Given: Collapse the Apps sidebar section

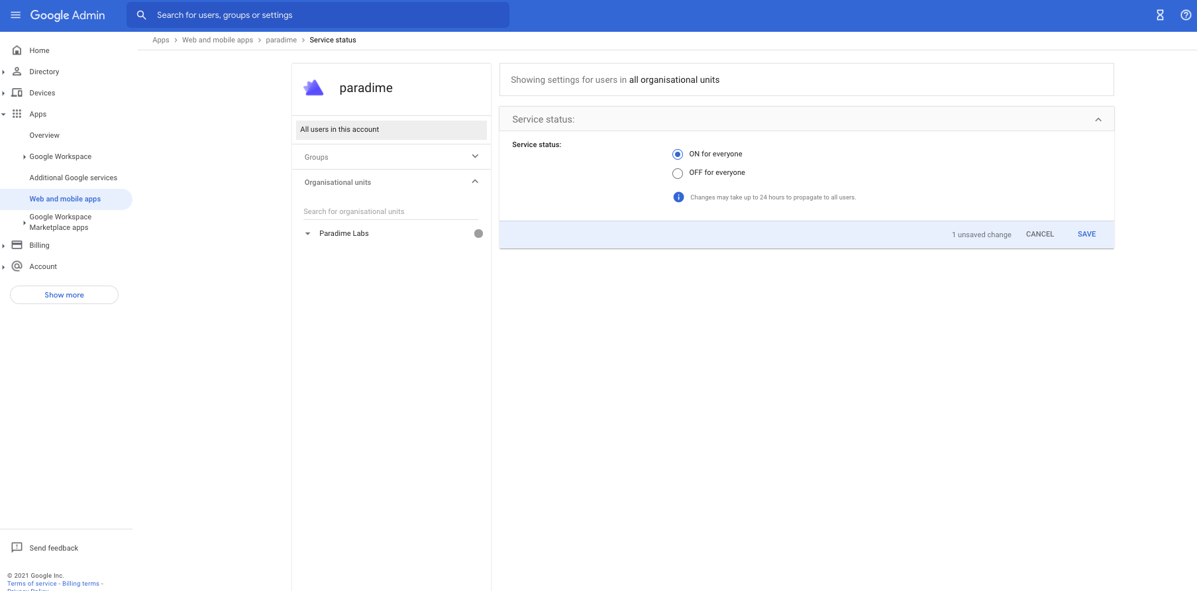Looking at the screenshot, I should point(4,115).
